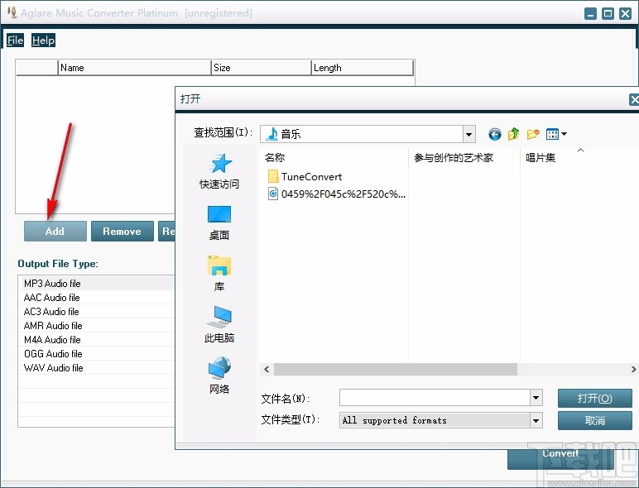Click the TuneConvert folder icon

(x=273, y=177)
